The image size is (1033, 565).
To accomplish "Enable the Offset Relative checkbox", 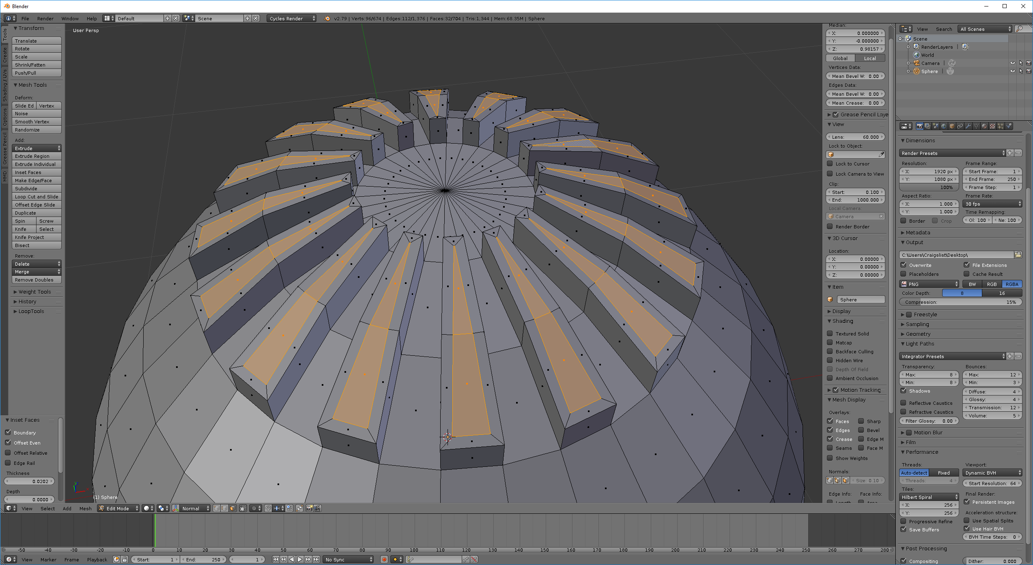I will click(8, 453).
